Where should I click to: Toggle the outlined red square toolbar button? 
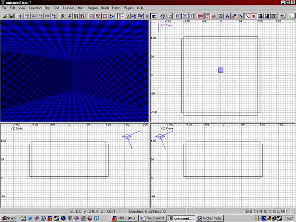[207, 16]
